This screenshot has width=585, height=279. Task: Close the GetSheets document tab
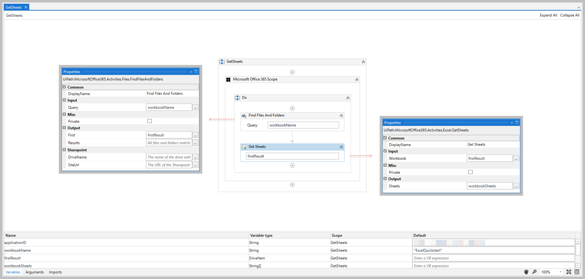pos(26,7)
